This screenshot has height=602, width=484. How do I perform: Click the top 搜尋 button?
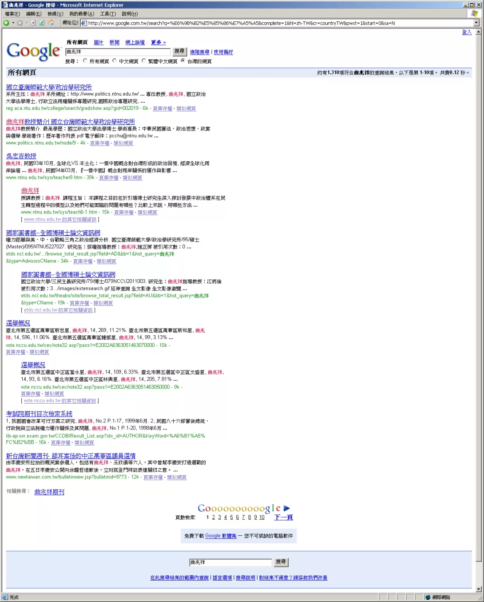click(x=179, y=52)
